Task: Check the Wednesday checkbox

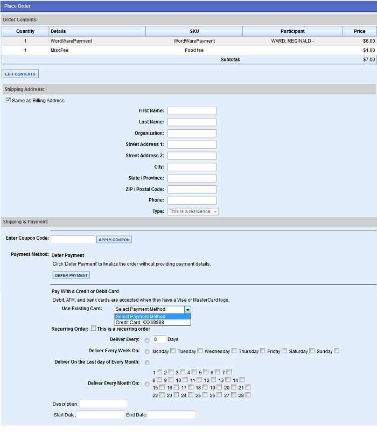Action: (x=234, y=351)
